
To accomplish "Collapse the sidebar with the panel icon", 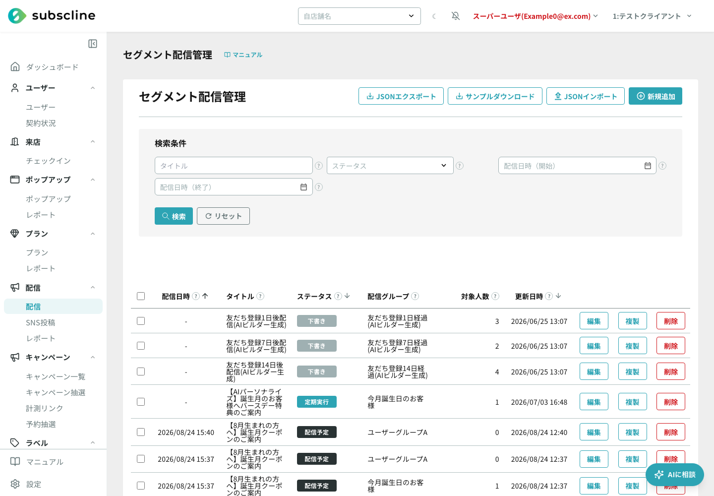I will click(93, 44).
